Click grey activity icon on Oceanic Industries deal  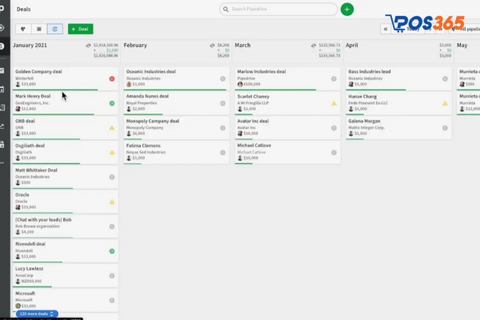tap(222, 78)
